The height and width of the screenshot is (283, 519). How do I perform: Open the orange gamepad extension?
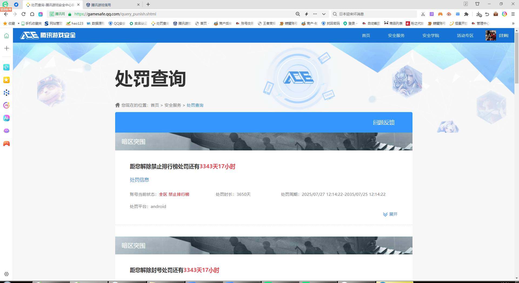[440, 14]
